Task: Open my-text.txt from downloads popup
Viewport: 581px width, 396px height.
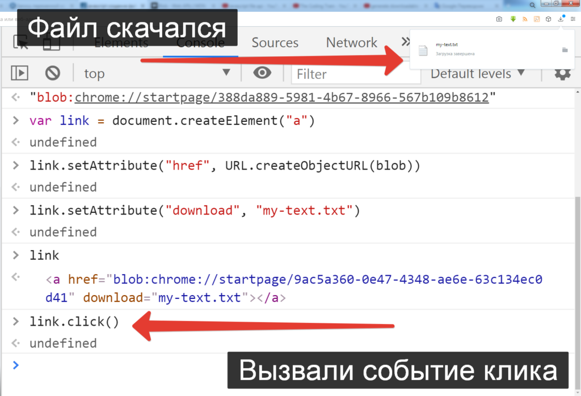Action: pyautogui.click(x=446, y=44)
